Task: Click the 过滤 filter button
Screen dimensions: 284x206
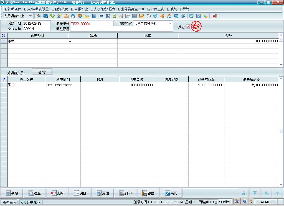Action: pyautogui.click(x=42, y=72)
